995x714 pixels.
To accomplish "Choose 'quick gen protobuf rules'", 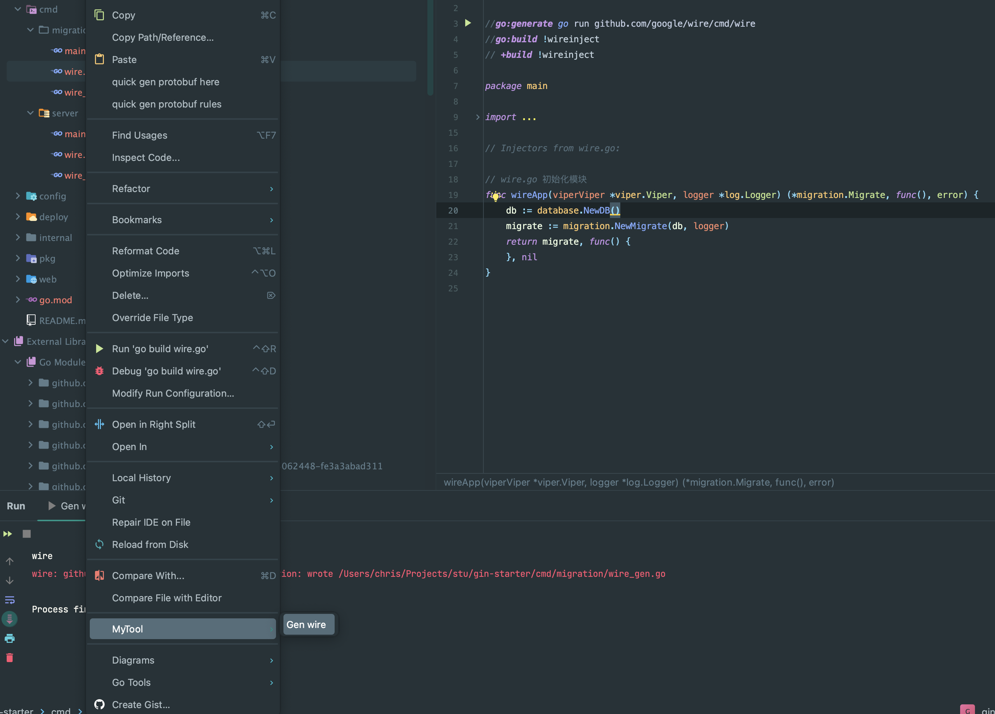I will tap(183, 104).
